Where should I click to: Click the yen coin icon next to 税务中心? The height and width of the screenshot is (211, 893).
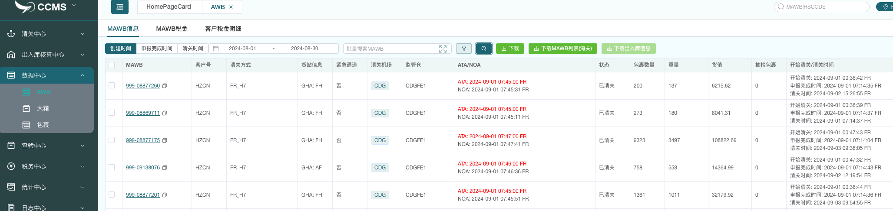point(11,166)
